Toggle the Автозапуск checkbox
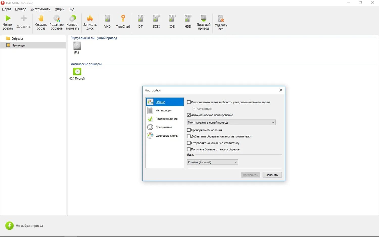This screenshot has height=237, width=379. tap(194, 109)
